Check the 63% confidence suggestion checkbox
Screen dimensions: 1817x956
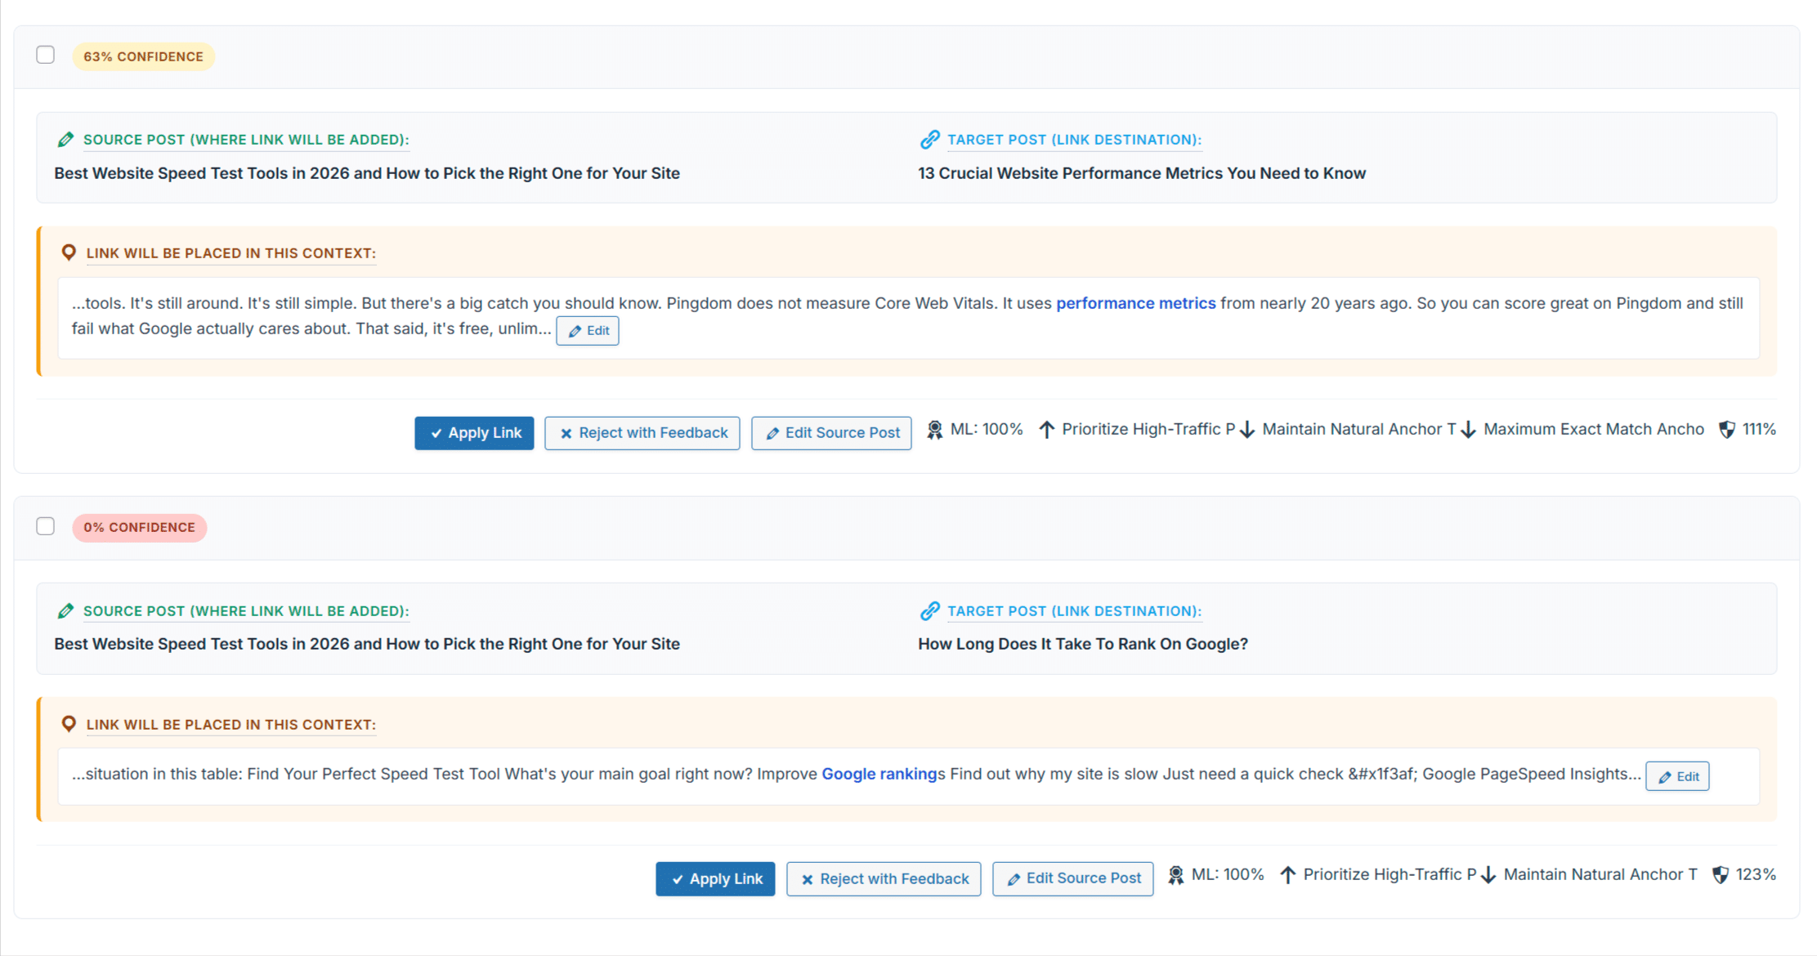[x=46, y=56]
